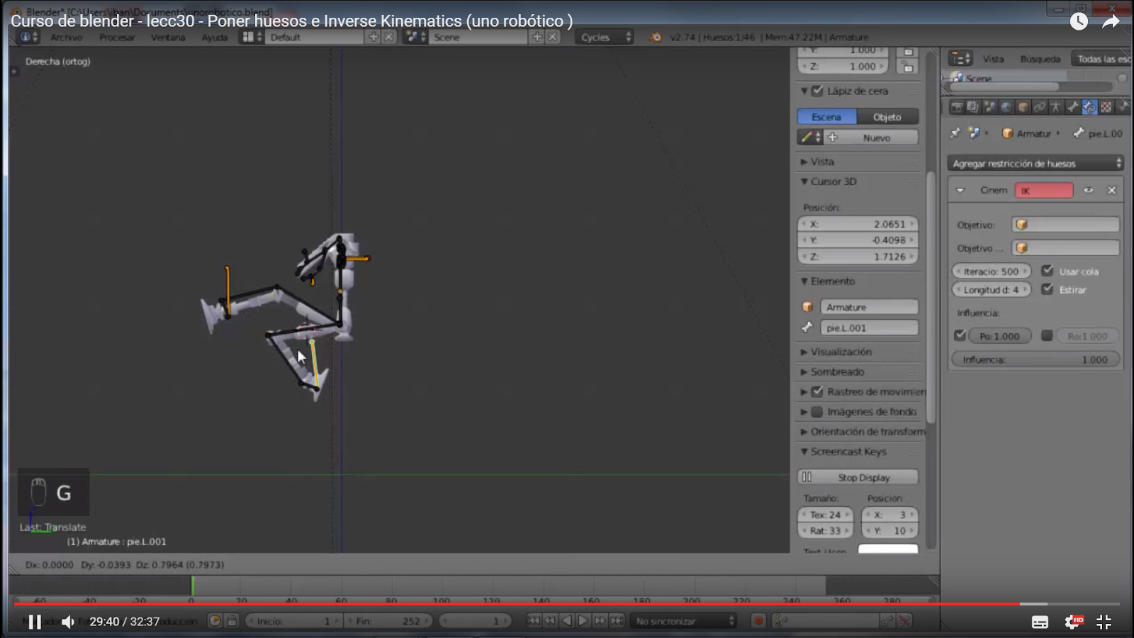Screen dimensions: 1134x638
Task: Uncheck the Usar cola option
Action: click(1048, 270)
